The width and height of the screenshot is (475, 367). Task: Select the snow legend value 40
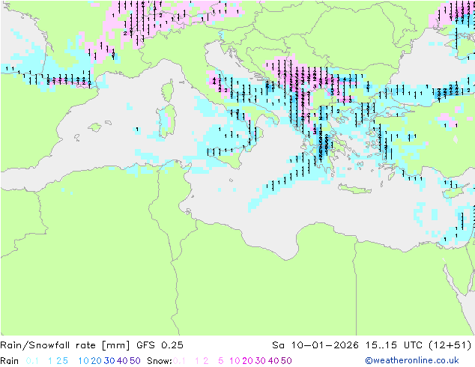[x=273, y=361]
